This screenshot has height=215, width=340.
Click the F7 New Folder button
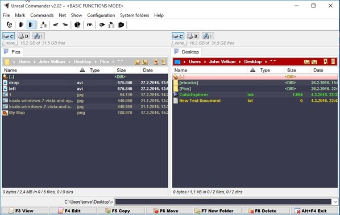[x=218, y=210]
